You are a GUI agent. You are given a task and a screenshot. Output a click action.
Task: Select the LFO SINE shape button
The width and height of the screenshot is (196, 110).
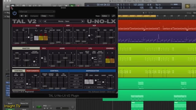tap(100, 56)
